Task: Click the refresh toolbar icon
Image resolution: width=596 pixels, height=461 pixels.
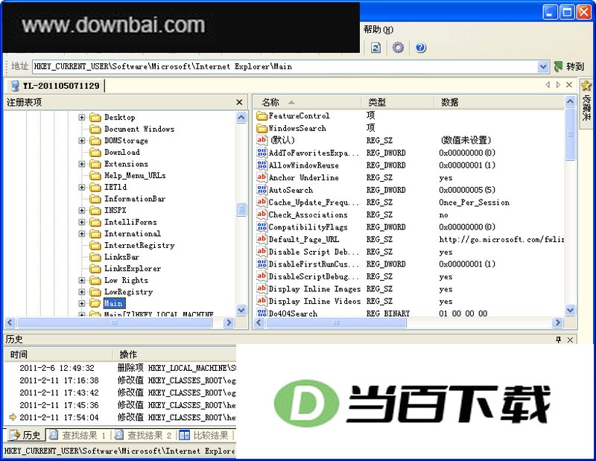Action: [x=375, y=48]
